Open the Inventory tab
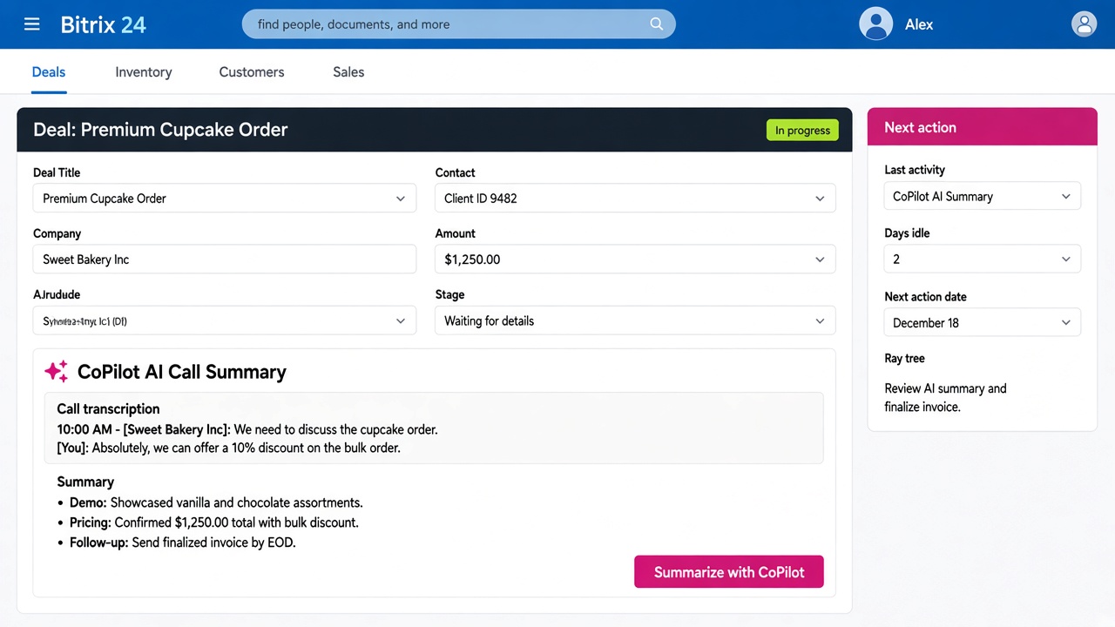 click(x=144, y=72)
